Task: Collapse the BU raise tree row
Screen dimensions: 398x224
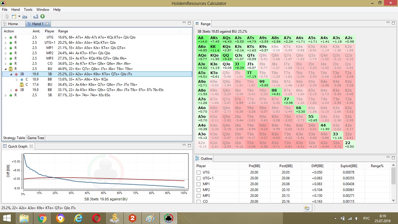Action: point(6,69)
